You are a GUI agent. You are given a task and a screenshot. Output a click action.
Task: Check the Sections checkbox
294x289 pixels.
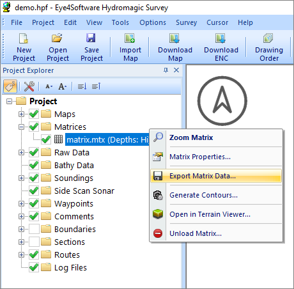click(34, 242)
